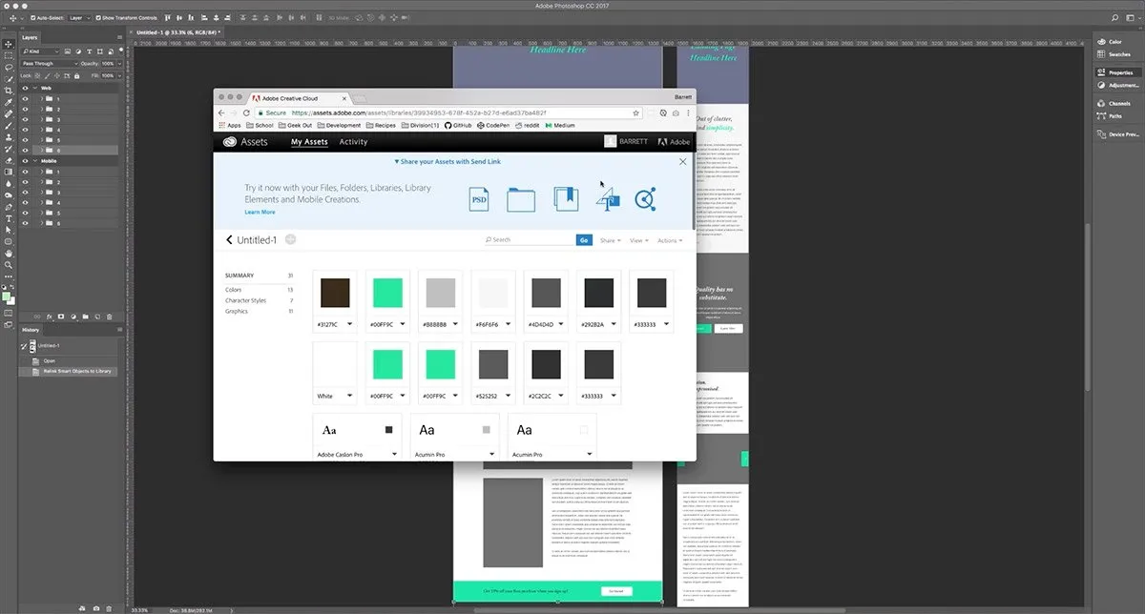Viewport: 1145px width, 614px height.
Task: Select the Eyedropper tool in Photoshop toolbar
Action: tap(9, 102)
